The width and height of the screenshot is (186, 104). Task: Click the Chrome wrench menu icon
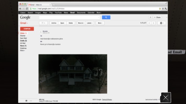click(166, 9)
